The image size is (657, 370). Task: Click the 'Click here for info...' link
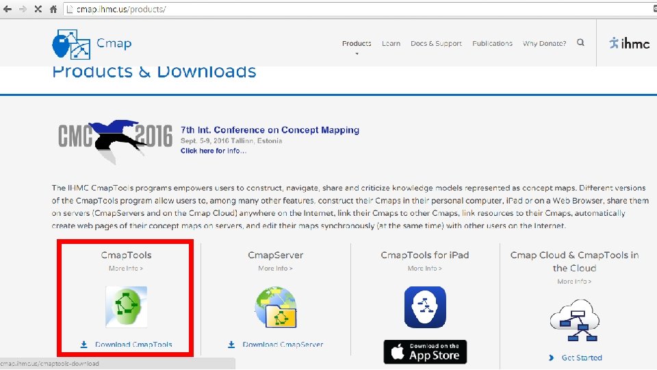click(214, 151)
